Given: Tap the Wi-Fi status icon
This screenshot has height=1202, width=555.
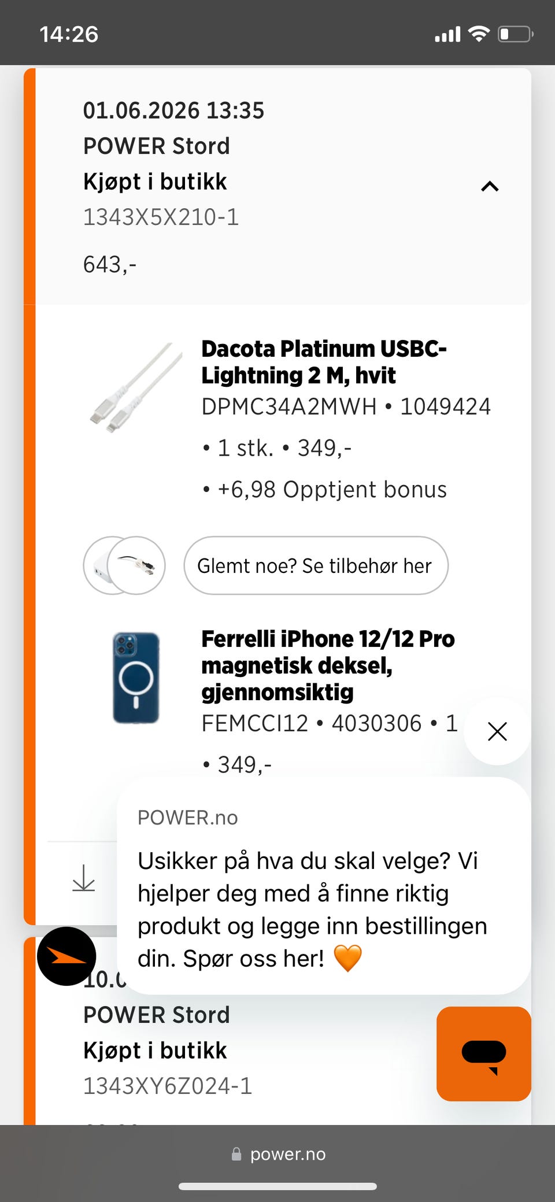Looking at the screenshot, I should (x=479, y=34).
